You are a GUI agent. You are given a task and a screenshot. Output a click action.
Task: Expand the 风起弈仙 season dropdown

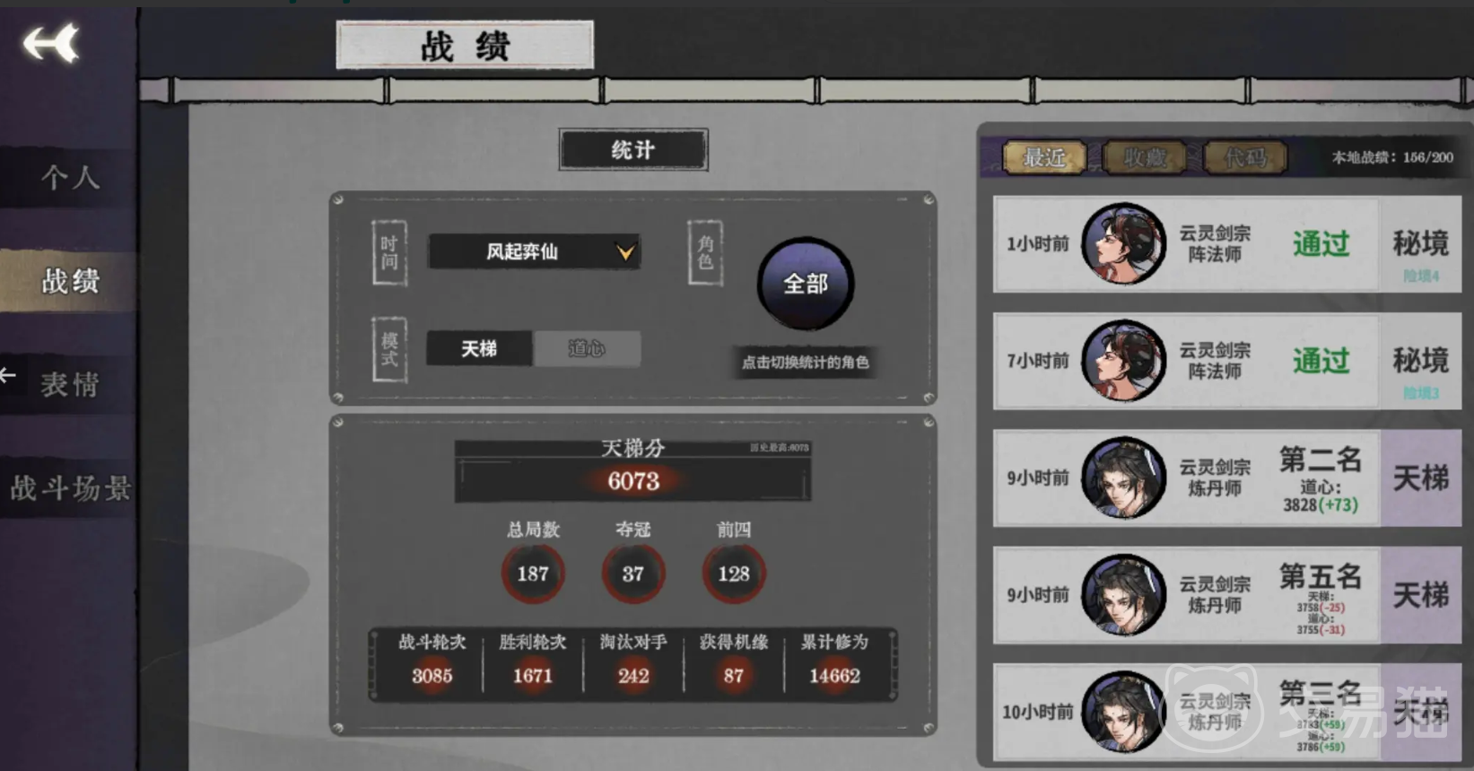tap(534, 252)
